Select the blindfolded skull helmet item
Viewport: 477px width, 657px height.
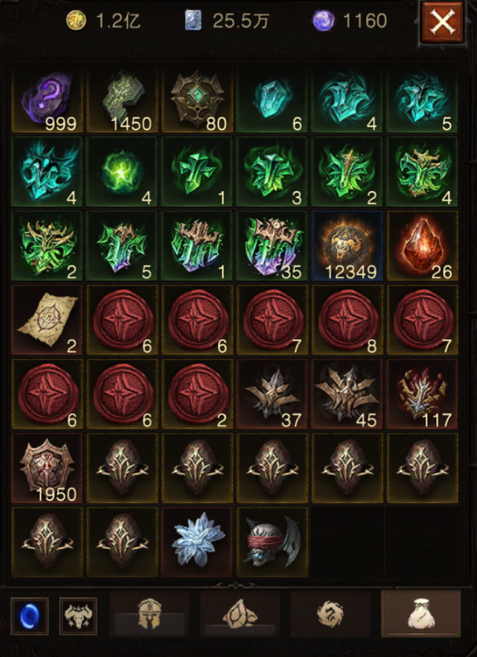273,542
